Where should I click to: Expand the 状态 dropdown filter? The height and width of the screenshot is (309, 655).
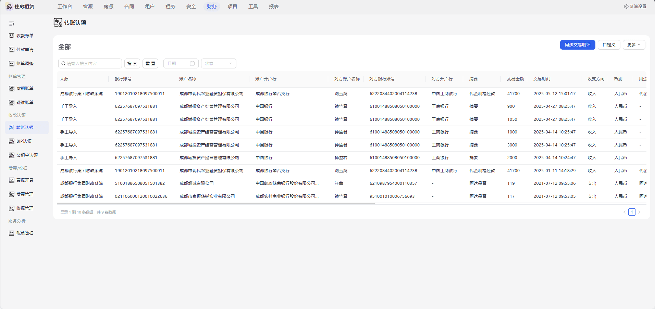tap(219, 64)
